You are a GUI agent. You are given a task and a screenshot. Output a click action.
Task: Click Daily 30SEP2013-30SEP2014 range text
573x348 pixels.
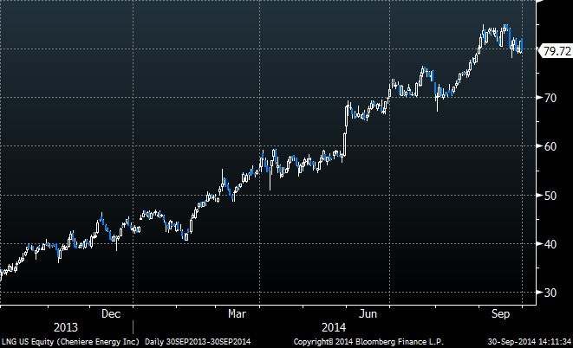pos(198,342)
